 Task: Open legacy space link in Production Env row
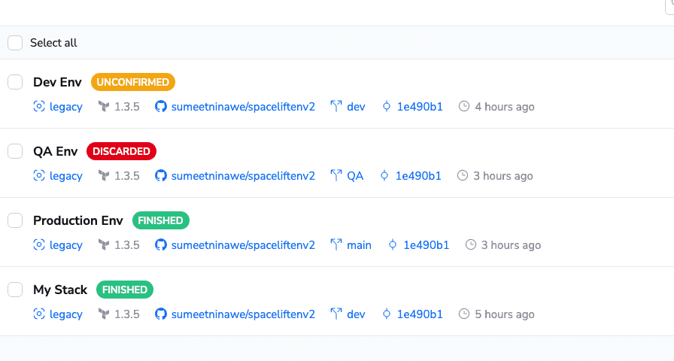pyautogui.click(x=65, y=245)
